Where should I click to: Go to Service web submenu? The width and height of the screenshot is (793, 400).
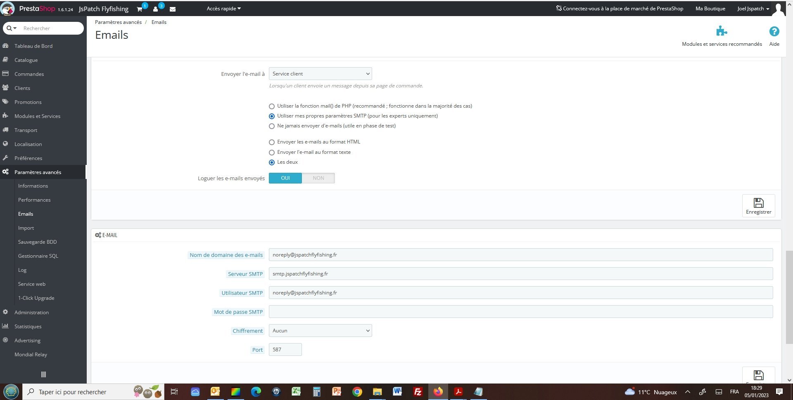point(32,284)
